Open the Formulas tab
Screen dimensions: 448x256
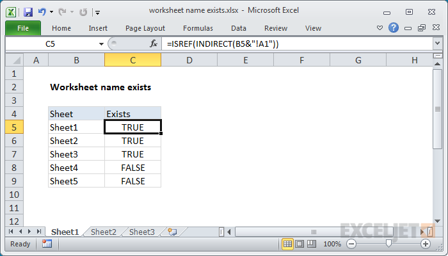pyautogui.click(x=198, y=28)
